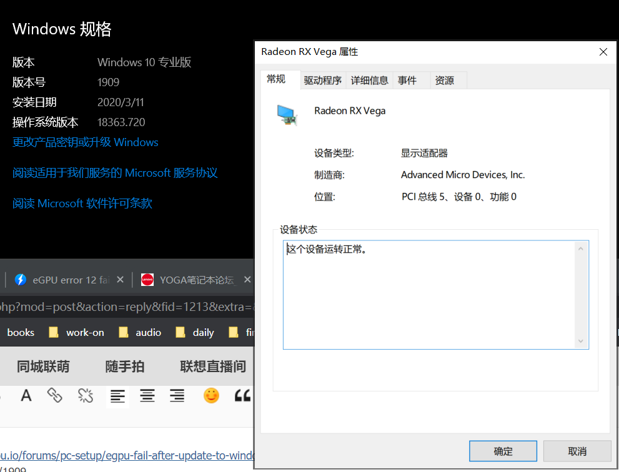This screenshot has height=472, width=619.
Task: Click the 显示适配器 device type value
Action: coord(424,153)
